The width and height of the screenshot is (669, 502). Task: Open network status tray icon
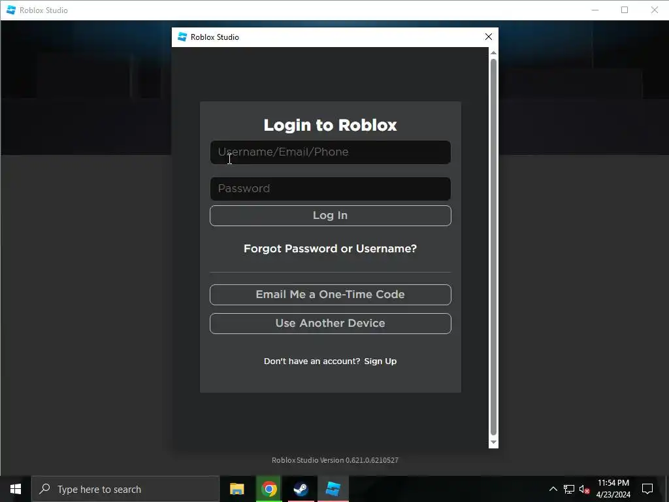click(569, 489)
